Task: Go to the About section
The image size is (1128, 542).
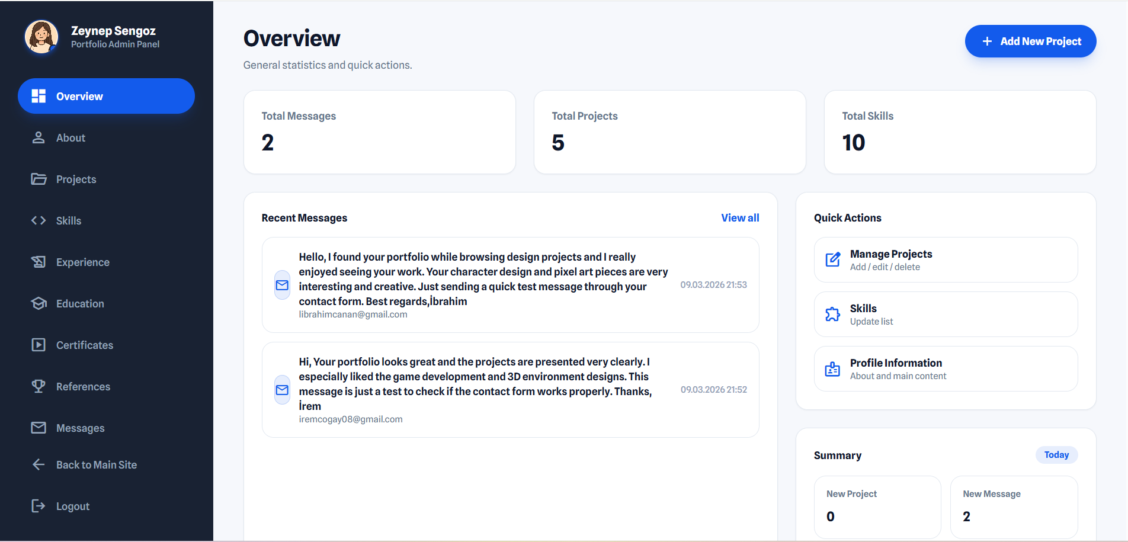Action: pos(106,137)
